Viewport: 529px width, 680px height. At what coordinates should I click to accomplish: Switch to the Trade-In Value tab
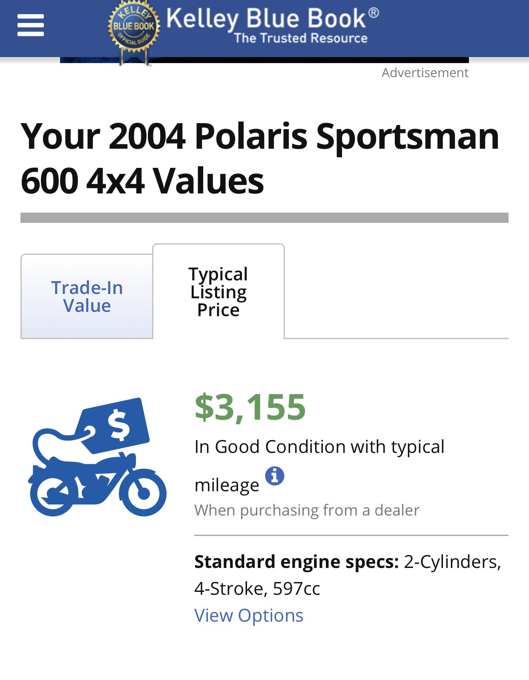(87, 297)
